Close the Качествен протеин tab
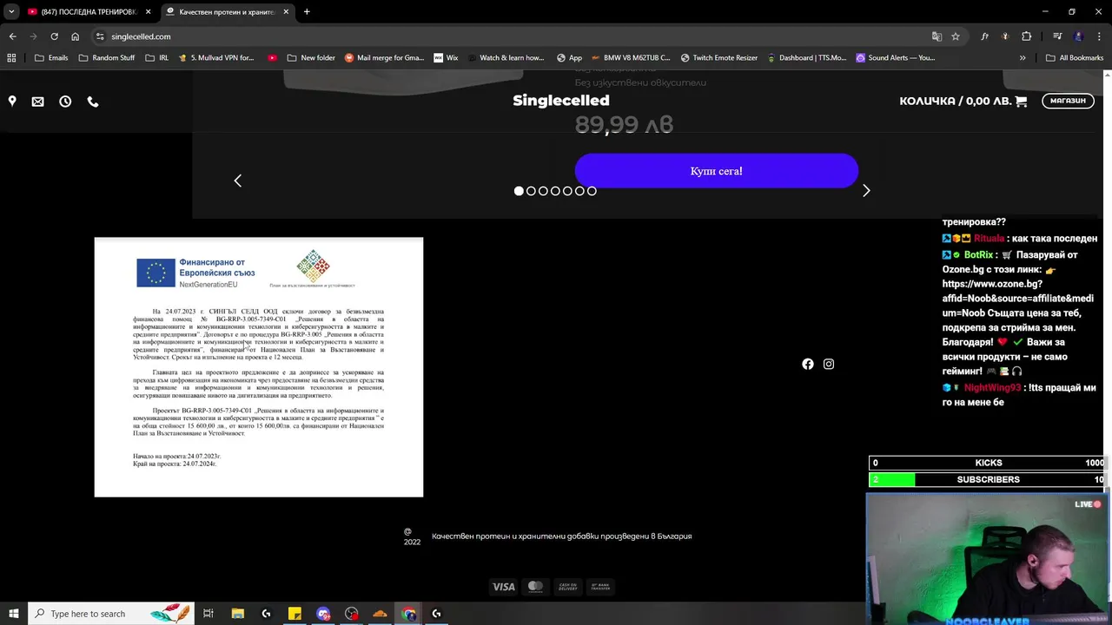The width and height of the screenshot is (1112, 625). click(x=286, y=12)
